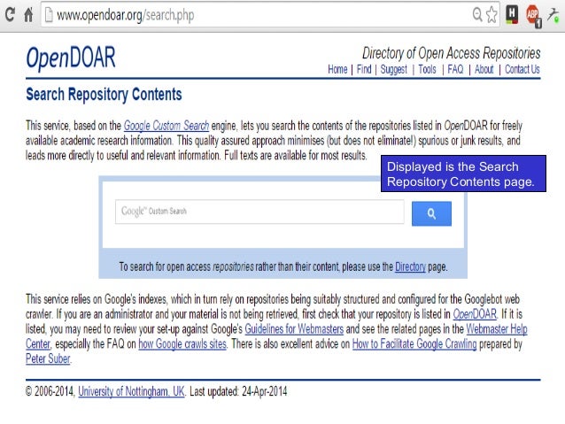565x424 pixels.
Task: Click the blue search magnifier button
Action: pos(431,213)
